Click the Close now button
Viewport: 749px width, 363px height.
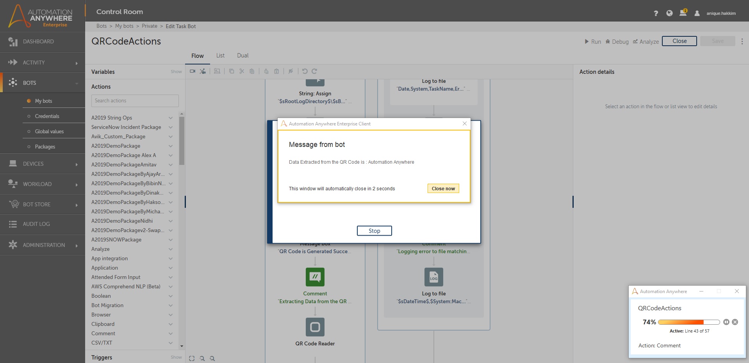(443, 188)
